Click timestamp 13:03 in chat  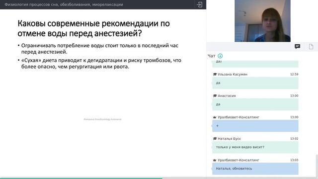click(x=294, y=160)
